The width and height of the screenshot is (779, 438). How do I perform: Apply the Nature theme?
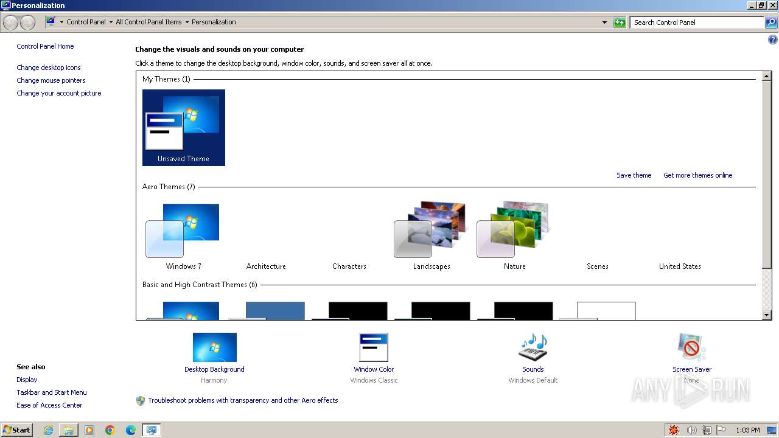point(514,235)
